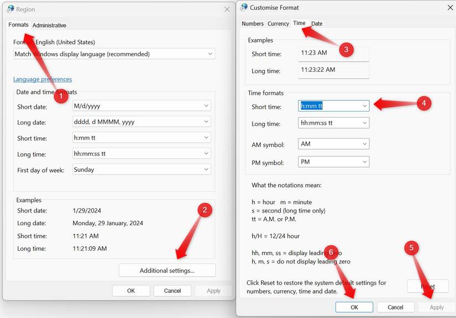
Task: Open the Language preferences link
Action: coord(43,79)
